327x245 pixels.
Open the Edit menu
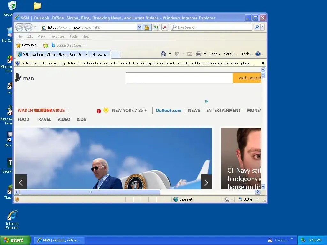pyautogui.click(x=30, y=36)
